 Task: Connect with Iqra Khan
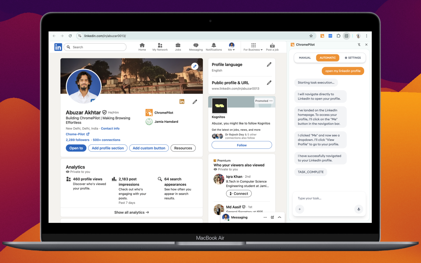239,194
